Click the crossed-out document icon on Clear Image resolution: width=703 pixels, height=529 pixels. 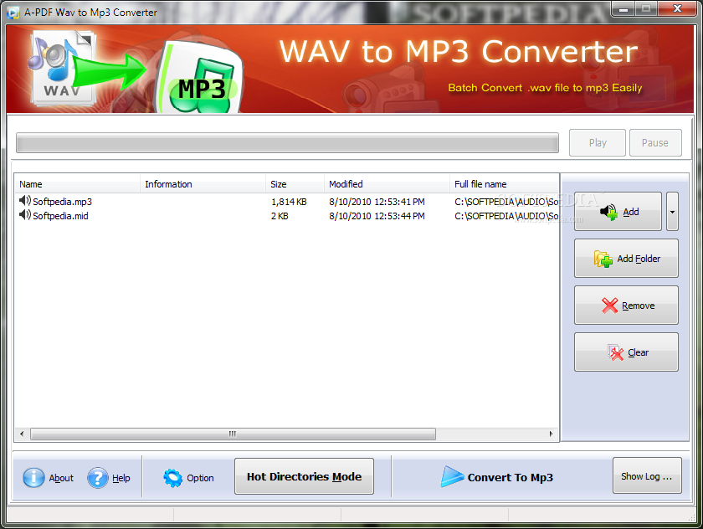(616, 352)
